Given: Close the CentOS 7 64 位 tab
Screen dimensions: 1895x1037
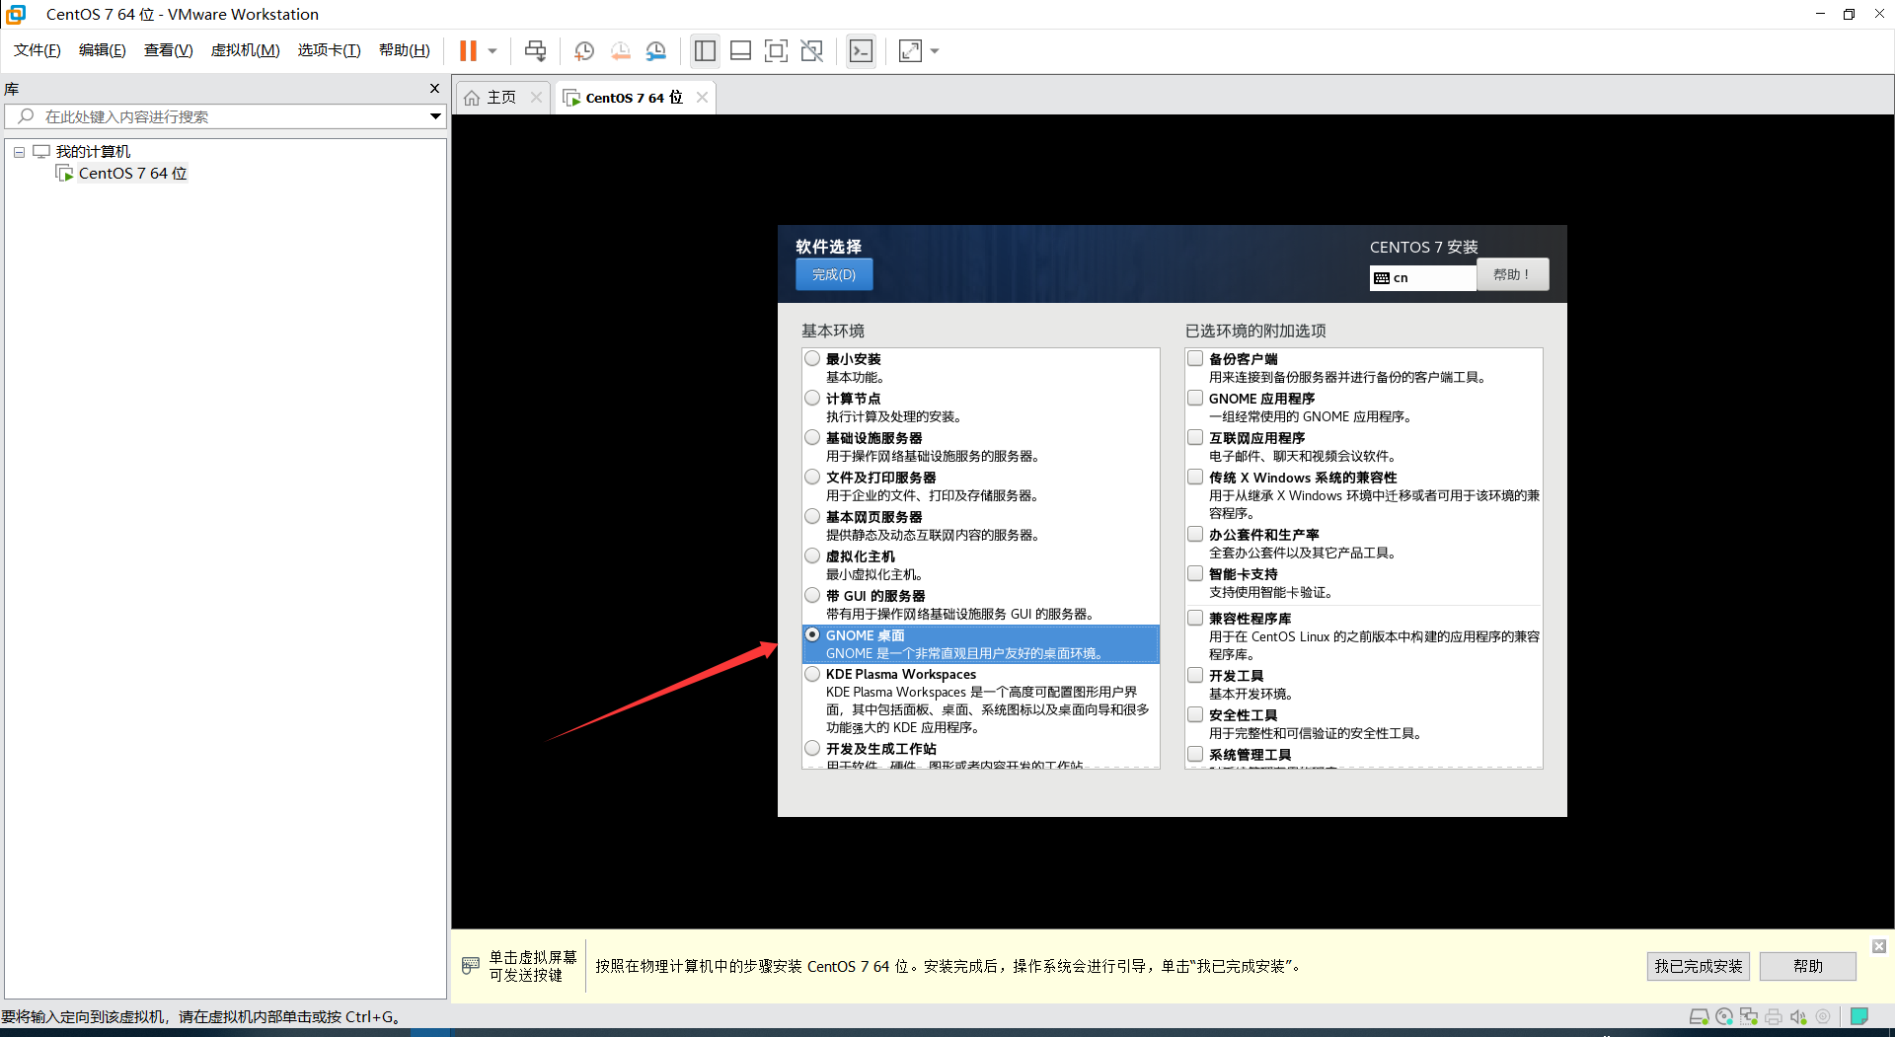Looking at the screenshot, I should click(x=702, y=97).
